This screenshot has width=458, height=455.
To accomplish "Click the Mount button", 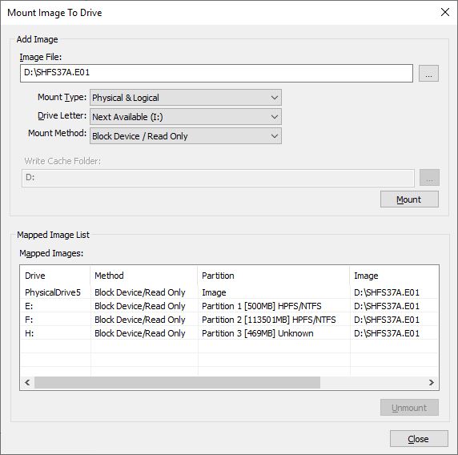I will coord(409,199).
